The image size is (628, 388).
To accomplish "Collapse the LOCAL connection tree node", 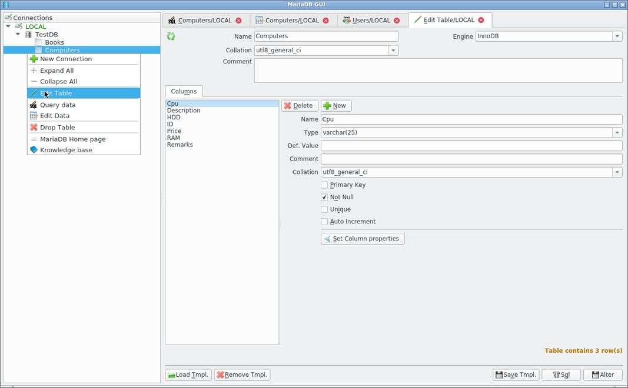I will [8, 26].
